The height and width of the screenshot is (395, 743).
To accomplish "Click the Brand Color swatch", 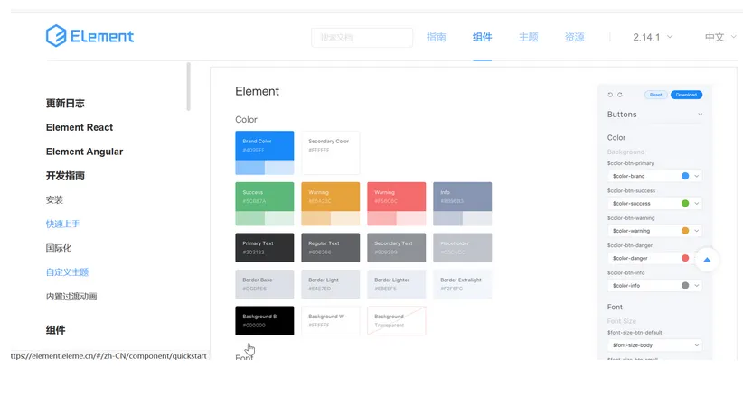I will [265, 152].
